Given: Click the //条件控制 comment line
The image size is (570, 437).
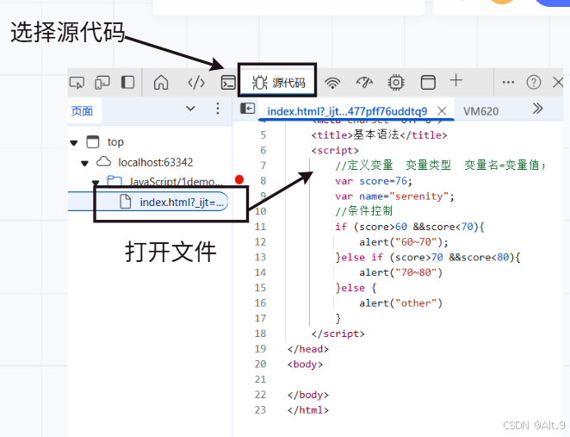Looking at the screenshot, I should [364, 211].
